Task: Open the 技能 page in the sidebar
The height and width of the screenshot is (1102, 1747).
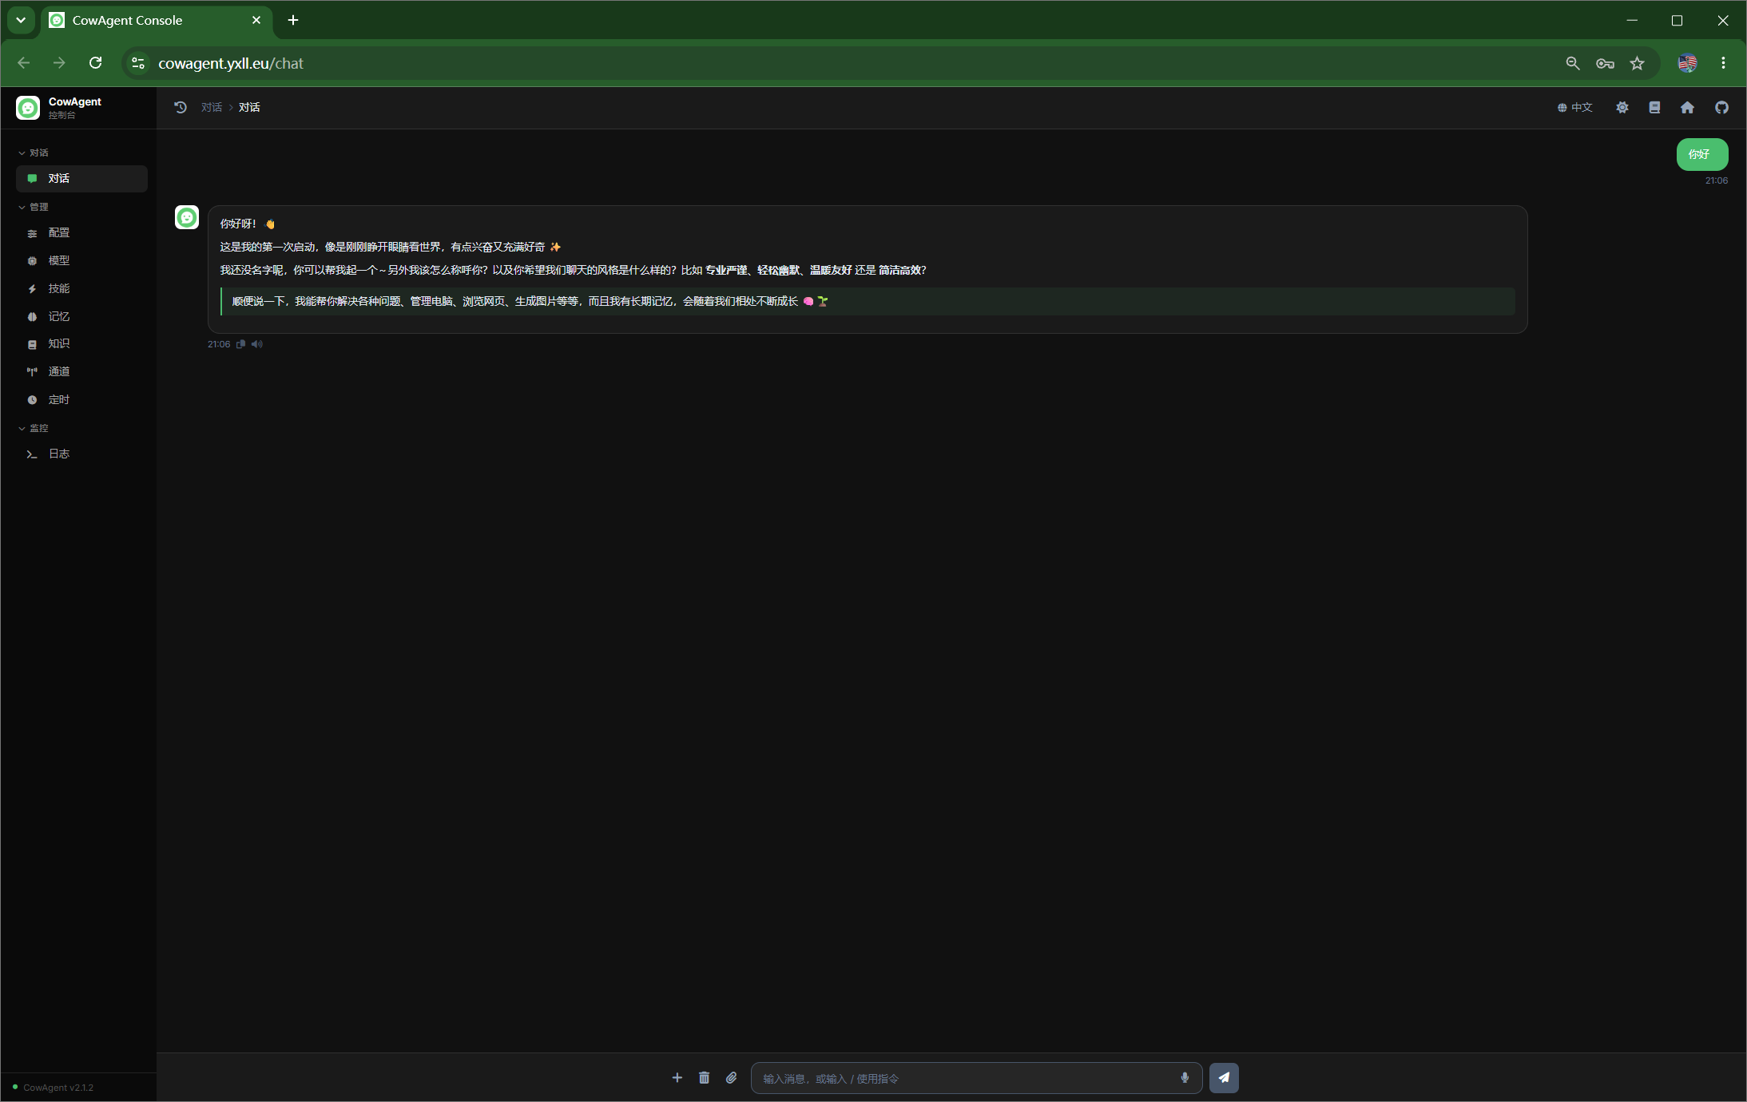Action: 81,289
